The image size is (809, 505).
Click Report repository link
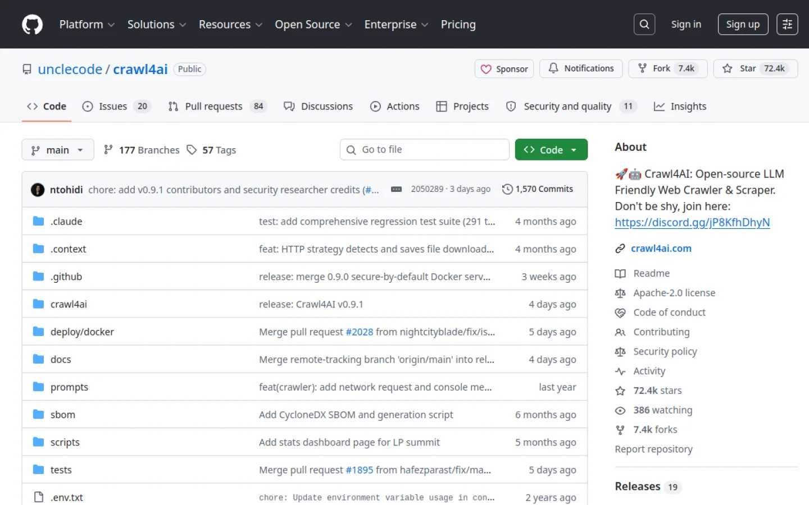pyautogui.click(x=653, y=449)
